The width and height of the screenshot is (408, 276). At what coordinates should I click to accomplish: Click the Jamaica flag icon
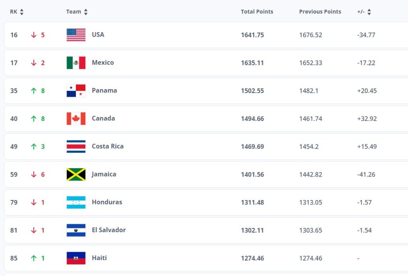pyautogui.click(x=76, y=175)
